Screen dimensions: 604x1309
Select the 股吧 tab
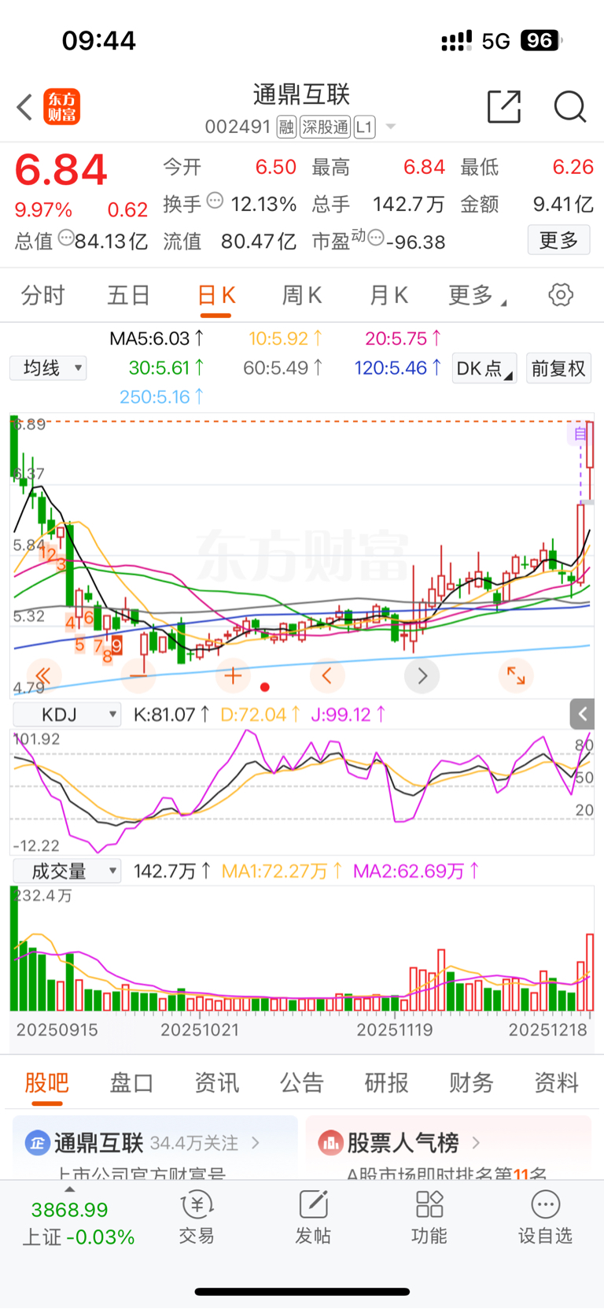(46, 1083)
